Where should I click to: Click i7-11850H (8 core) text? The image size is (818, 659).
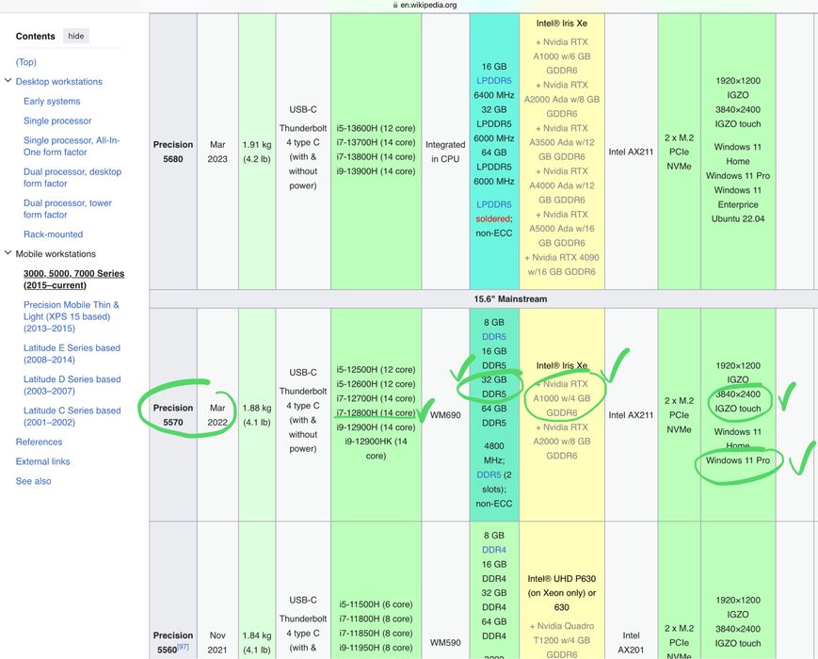(376, 634)
